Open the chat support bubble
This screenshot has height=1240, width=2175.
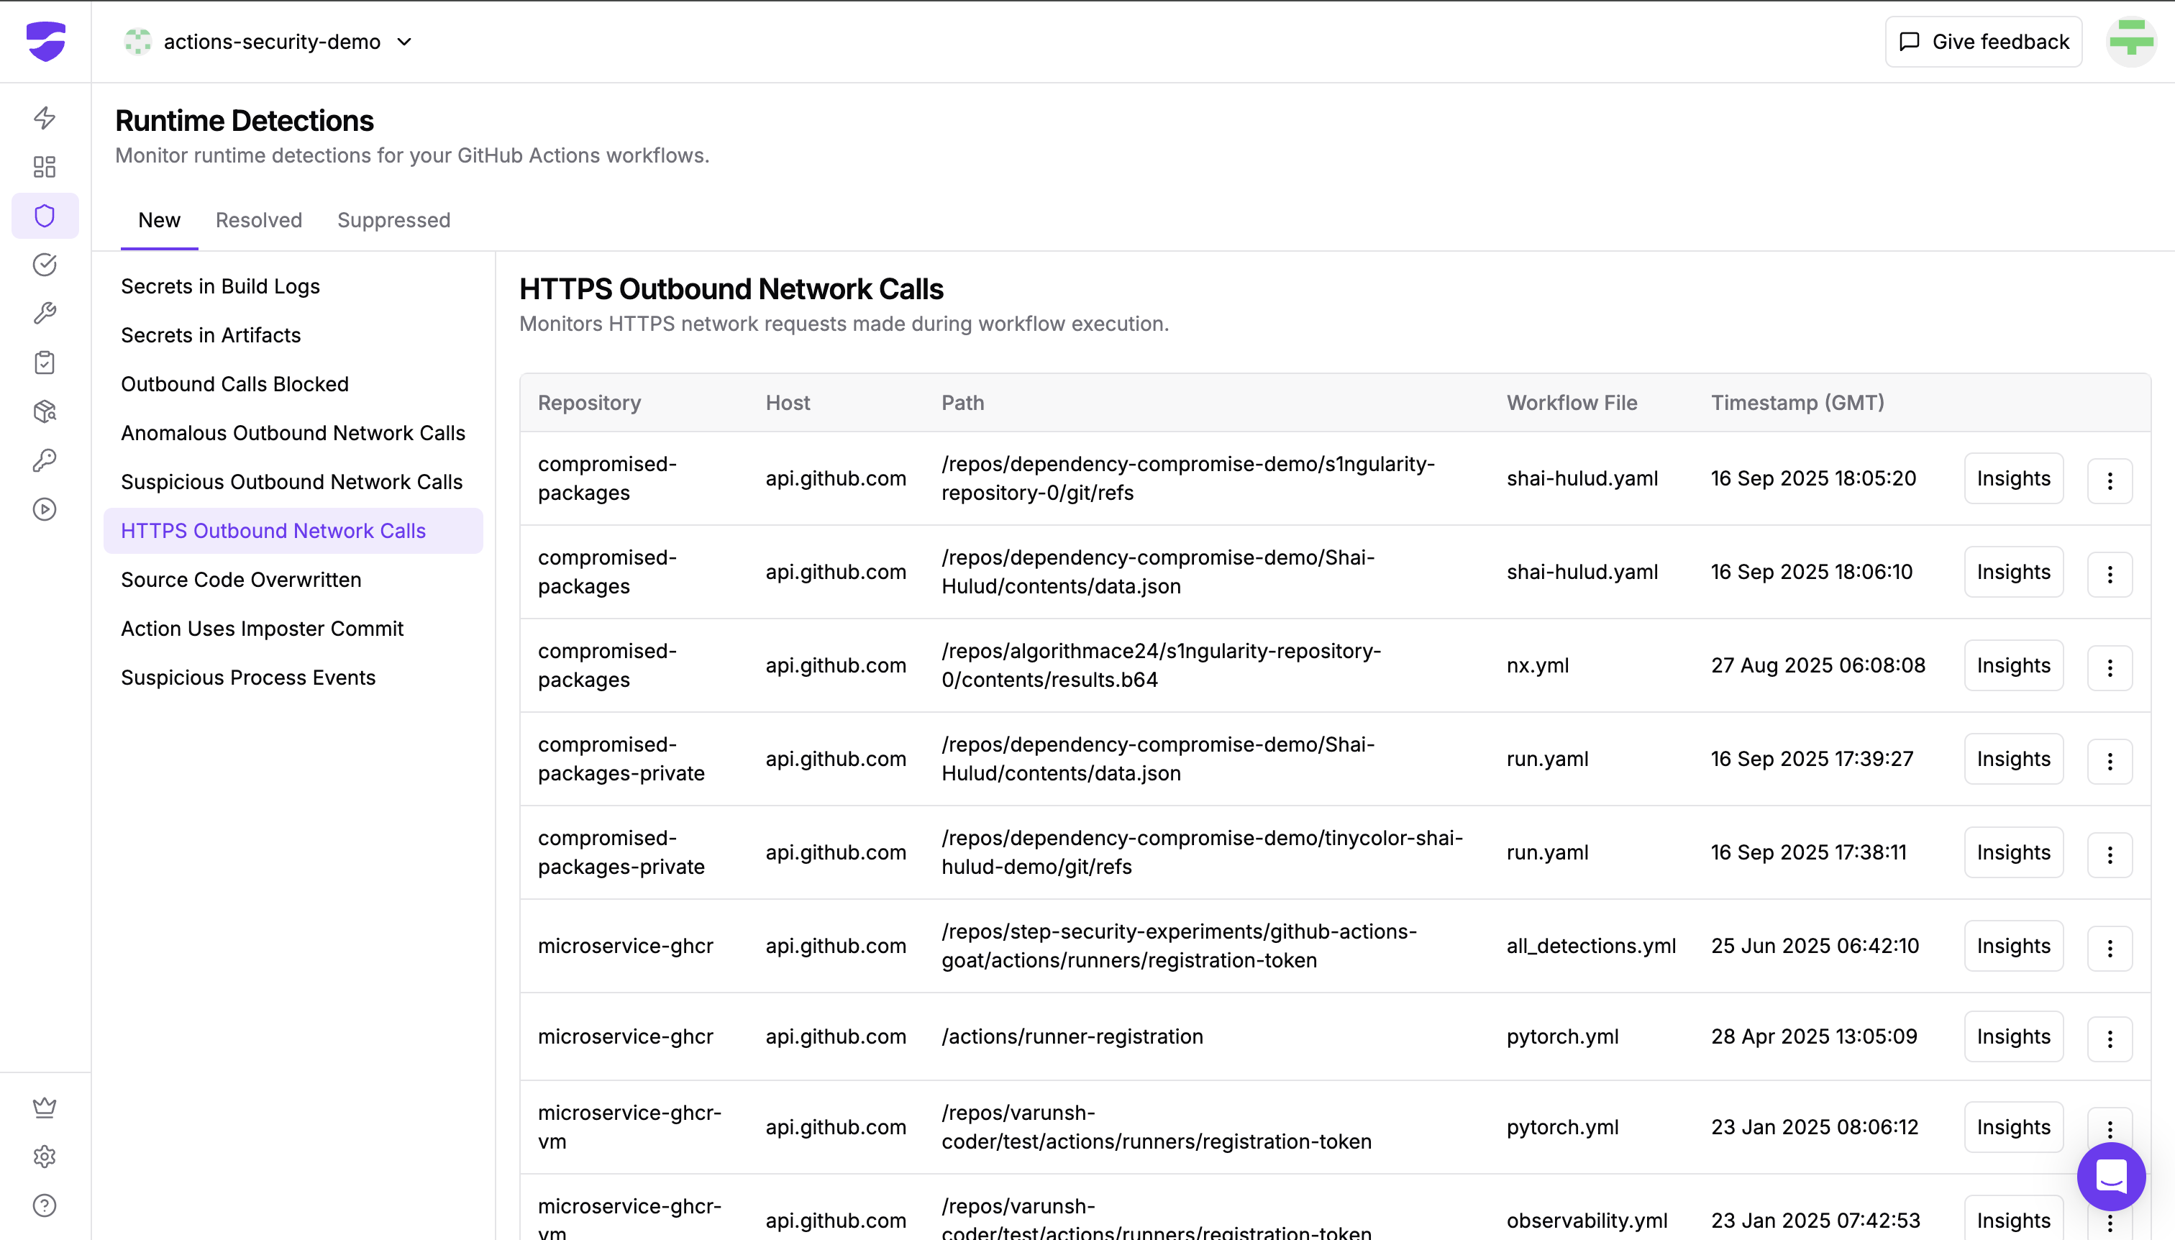point(2110,1177)
